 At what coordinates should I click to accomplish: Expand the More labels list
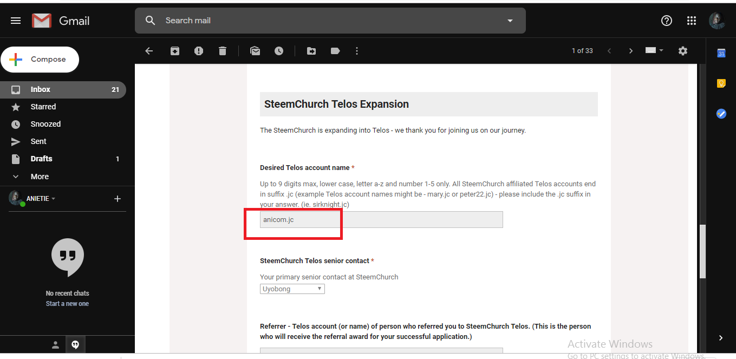pos(40,177)
